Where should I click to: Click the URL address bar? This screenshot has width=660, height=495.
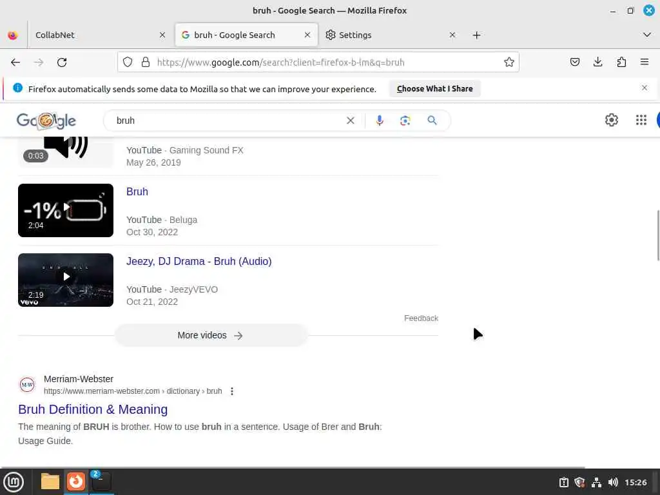(x=320, y=63)
